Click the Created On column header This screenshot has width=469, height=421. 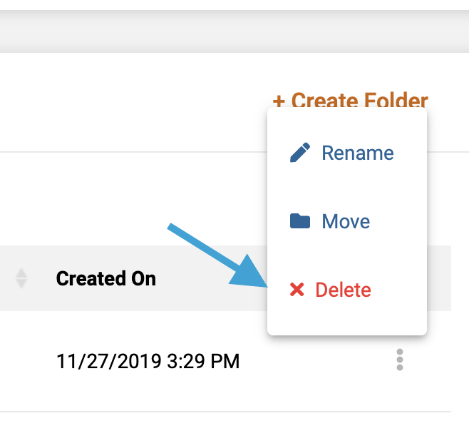coord(106,278)
